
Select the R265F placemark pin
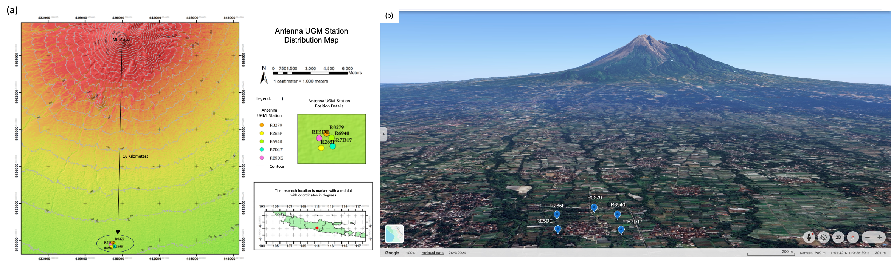point(557,215)
